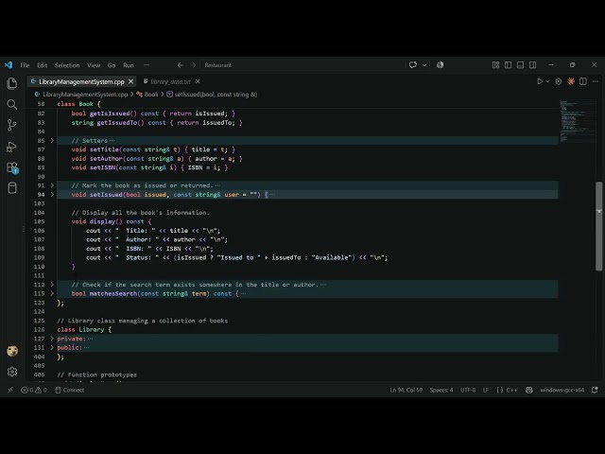Expand folded comment at line 112
This screenshot has height=454, width=605.
[52, 285]
